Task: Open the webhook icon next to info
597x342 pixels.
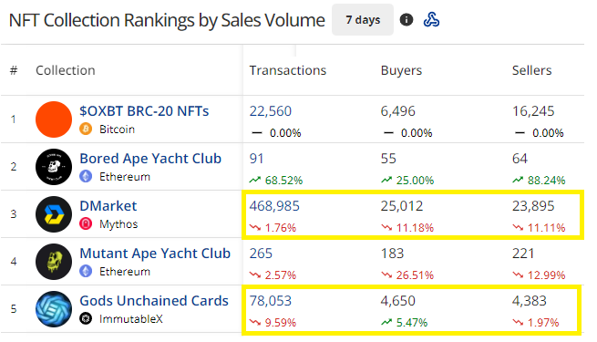Action: click(431, 19)
